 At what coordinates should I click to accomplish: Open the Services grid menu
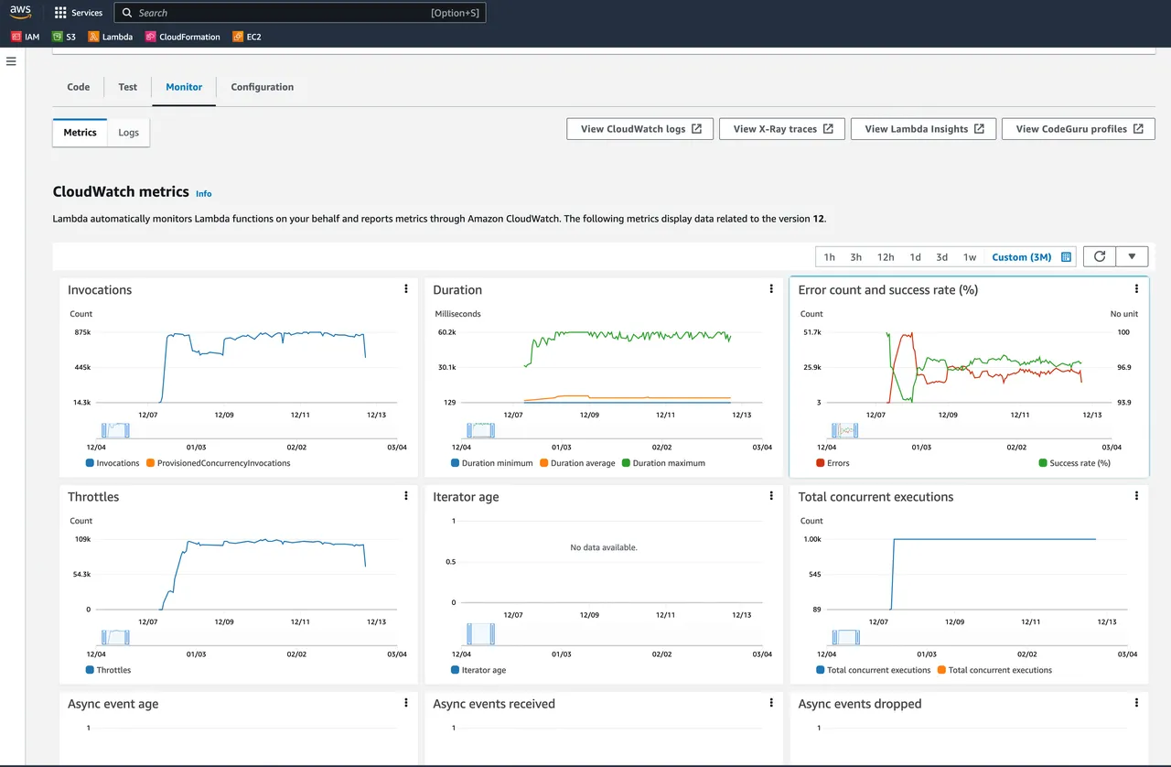pos(79,13)
